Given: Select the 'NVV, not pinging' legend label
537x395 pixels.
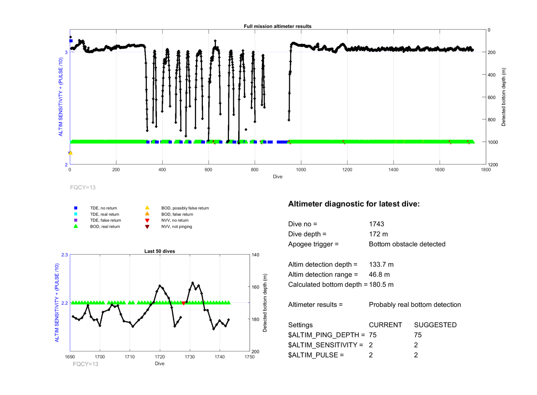Looking at the screenshot, I should (x=177, y=227).
